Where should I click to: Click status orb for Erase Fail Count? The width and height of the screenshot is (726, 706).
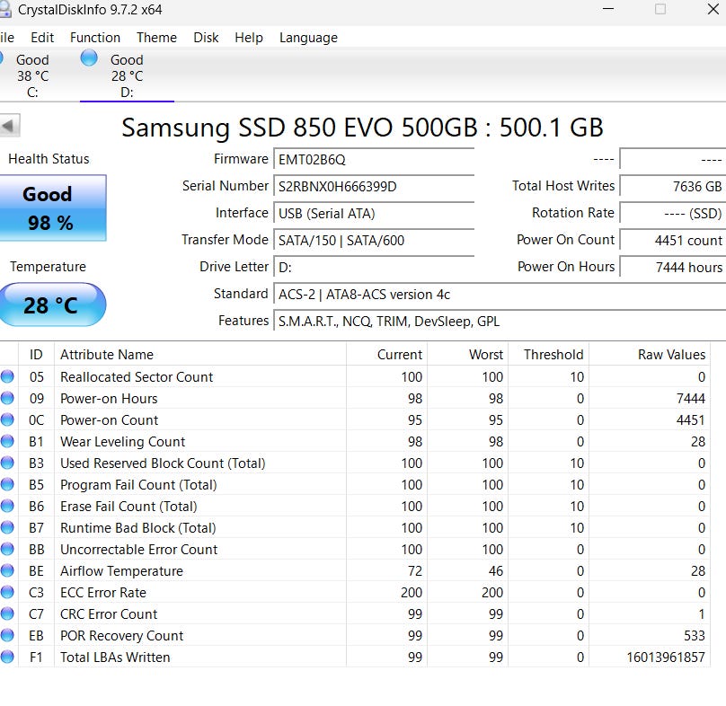(x=7, y=506)
